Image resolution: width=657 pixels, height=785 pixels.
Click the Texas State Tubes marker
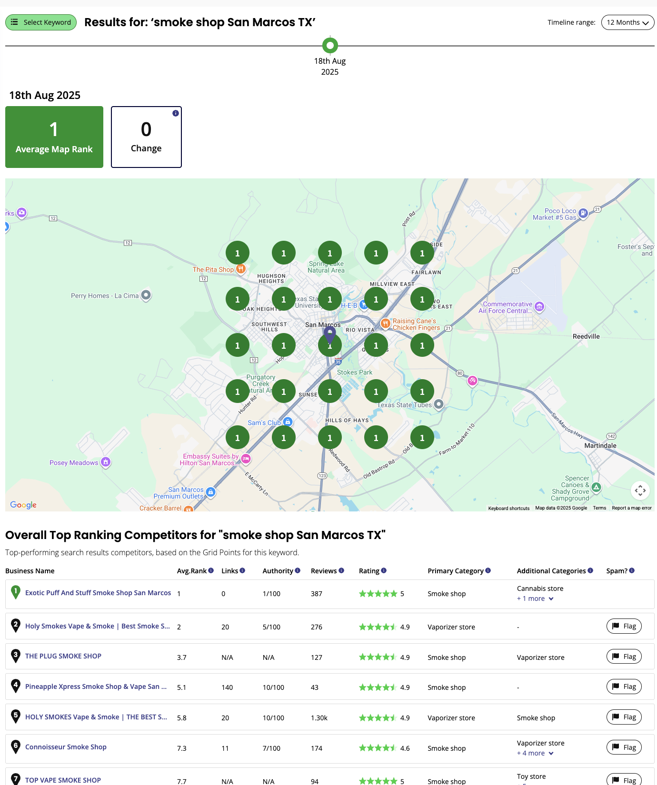(x=439, y=404)
